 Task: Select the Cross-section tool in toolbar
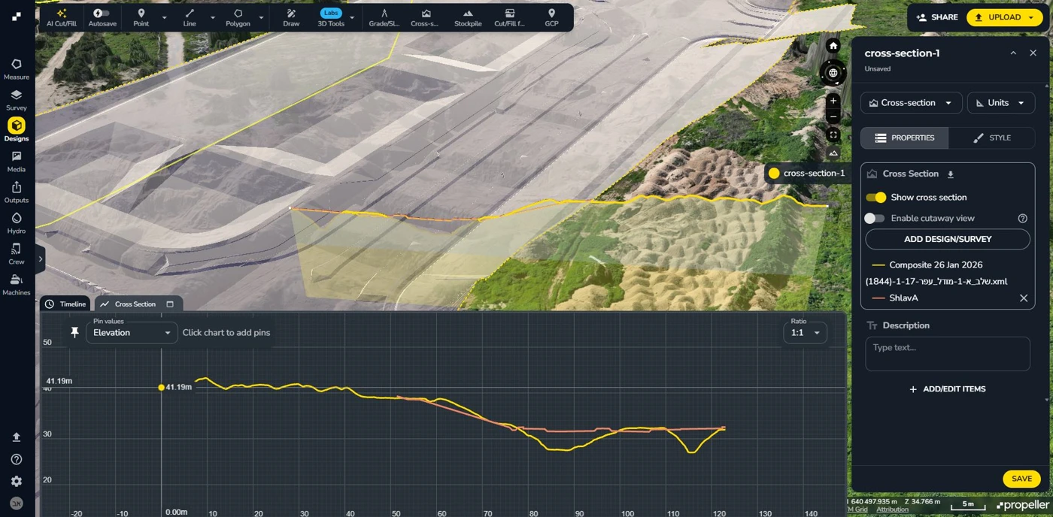pos(425,17)
